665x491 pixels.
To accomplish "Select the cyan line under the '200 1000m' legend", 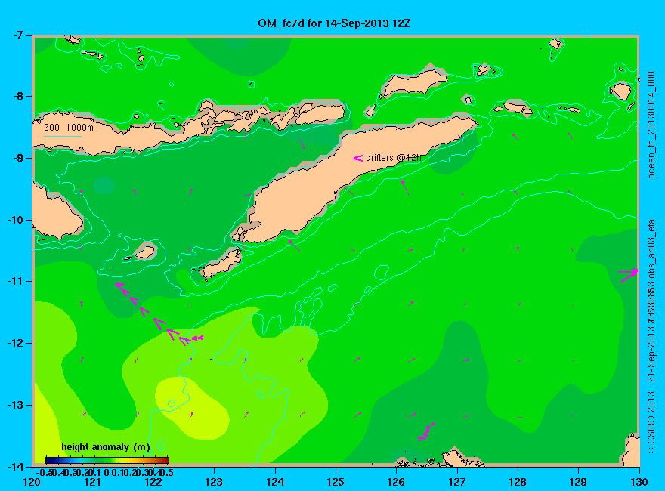I will tap(62, 137).
